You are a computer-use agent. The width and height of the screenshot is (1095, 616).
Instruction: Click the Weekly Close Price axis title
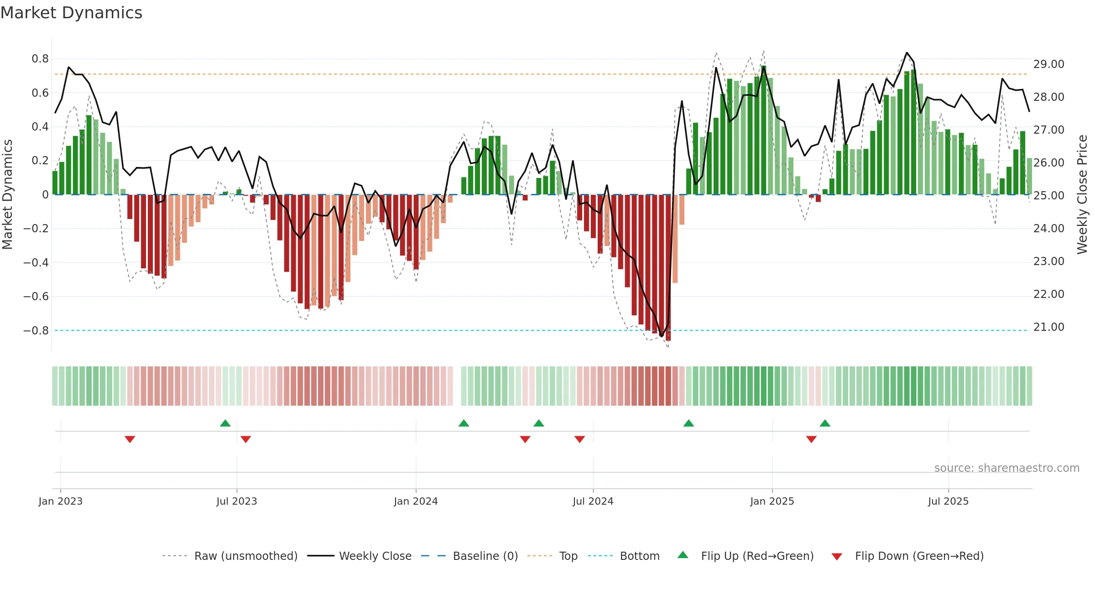[x=1082, y=194]
